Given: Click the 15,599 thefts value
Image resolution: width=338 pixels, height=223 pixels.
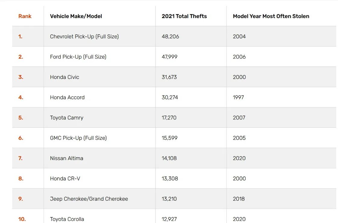Looking at the screenshot, I should (x=169, y=138).
